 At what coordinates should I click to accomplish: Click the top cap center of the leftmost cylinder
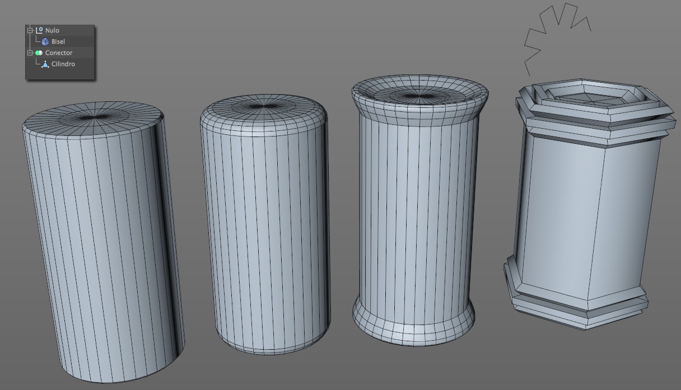[94, 117]
